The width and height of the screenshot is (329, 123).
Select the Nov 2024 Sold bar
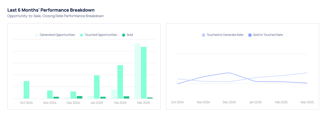pos(56,97)
